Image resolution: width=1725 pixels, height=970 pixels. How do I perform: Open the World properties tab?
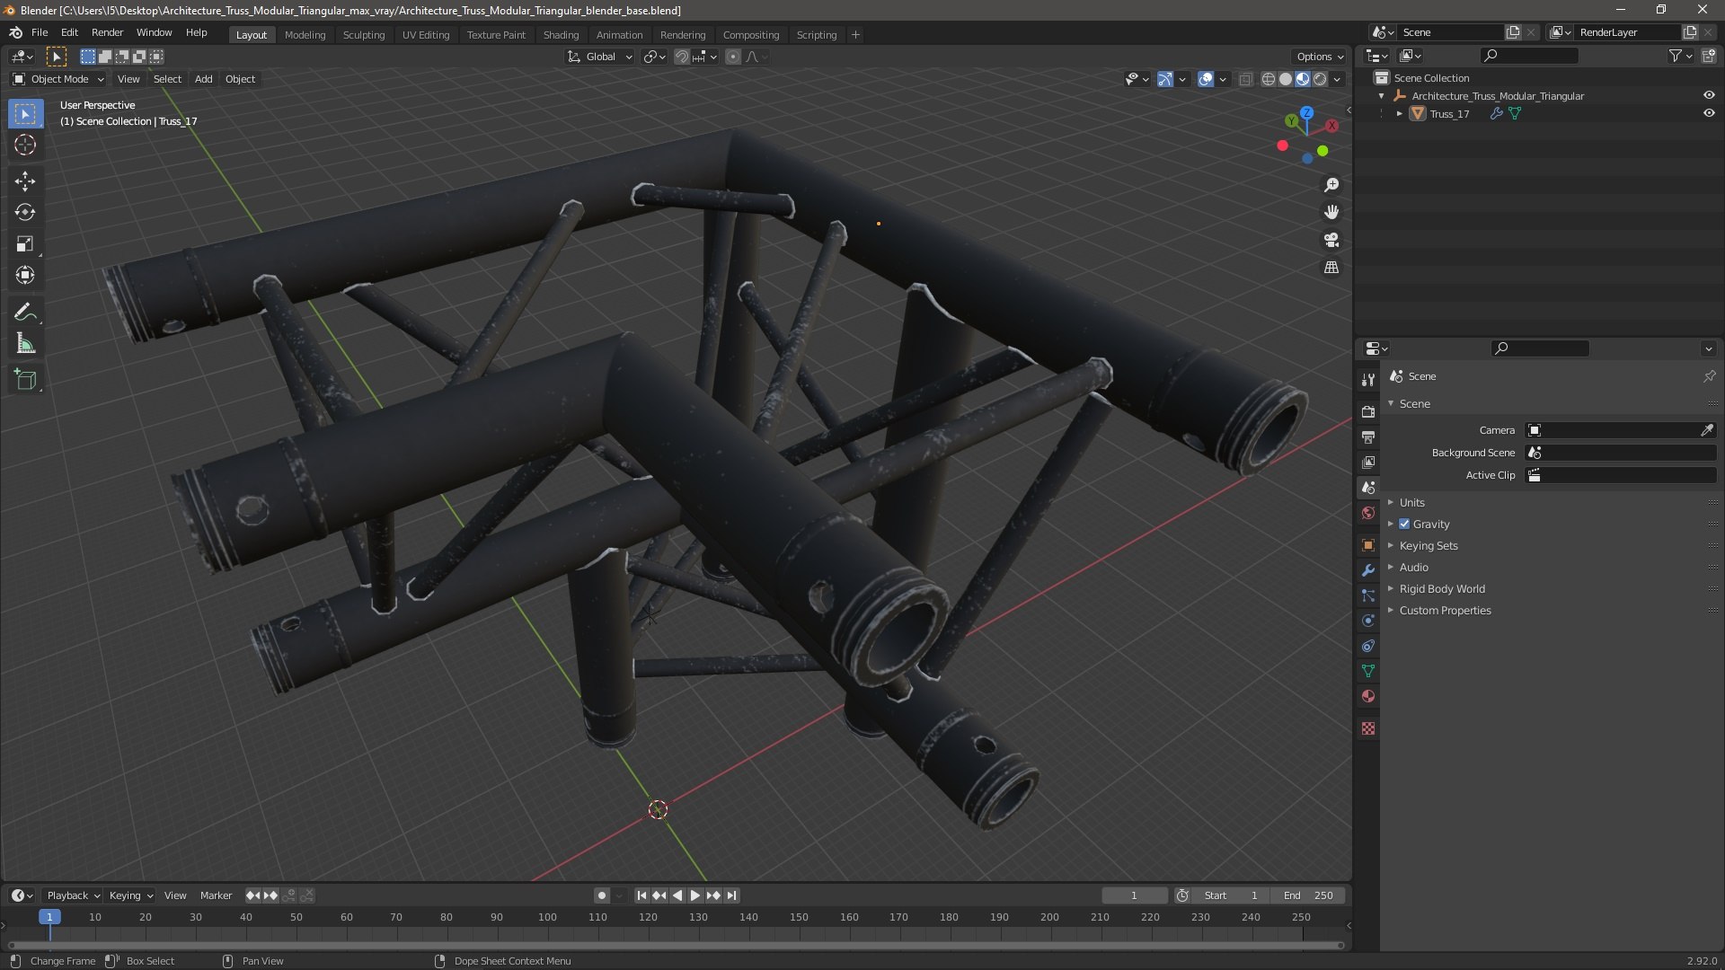1368,514
